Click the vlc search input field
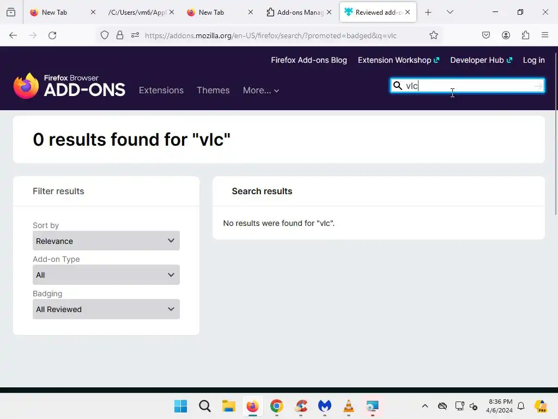Image resolution: width=558 pixels, height=419 pixels. tap(468, 86)
